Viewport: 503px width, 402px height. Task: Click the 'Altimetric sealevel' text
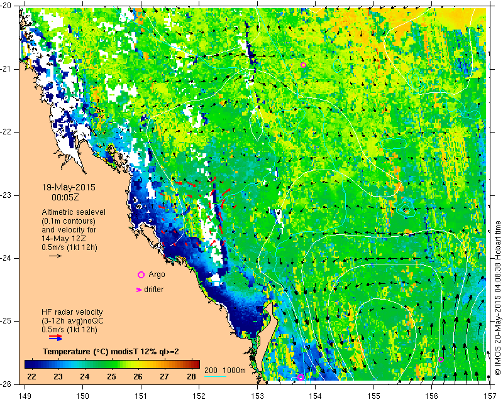74,212
